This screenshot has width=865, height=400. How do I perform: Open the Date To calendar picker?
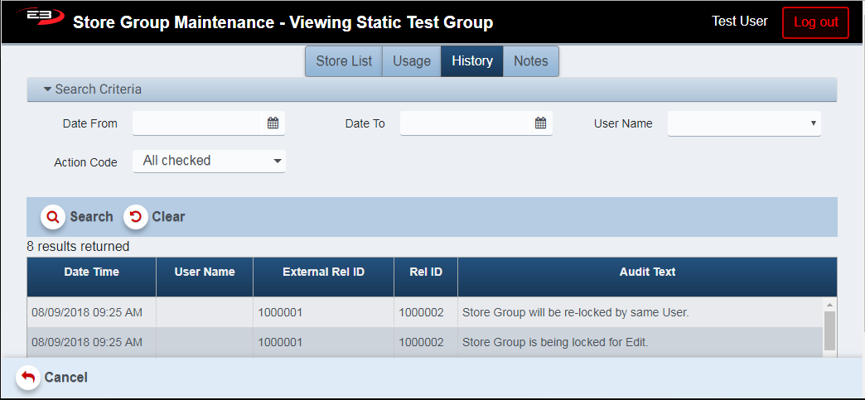pyautogui.click(x=540, y=123)
